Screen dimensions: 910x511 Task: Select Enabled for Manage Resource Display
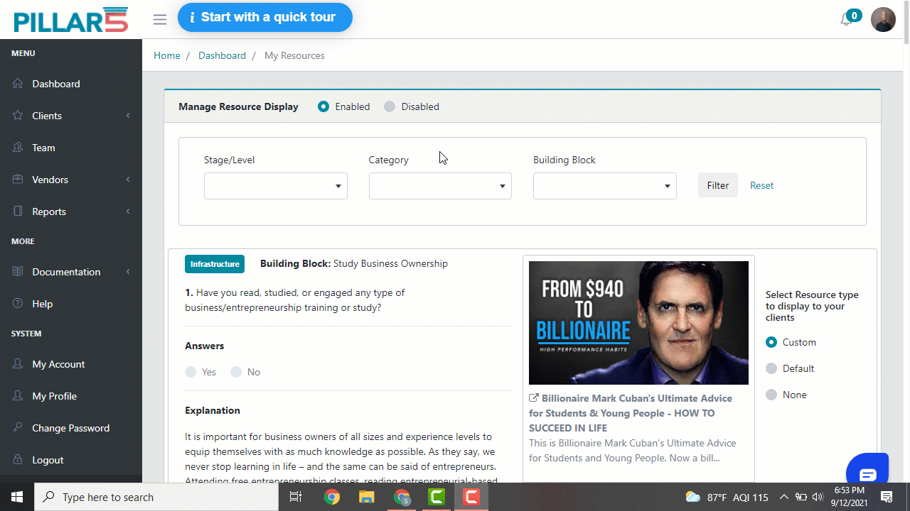tap(323, 106)
